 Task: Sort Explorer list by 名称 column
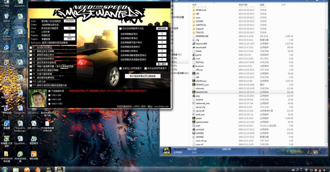click(x=194, y=4)
